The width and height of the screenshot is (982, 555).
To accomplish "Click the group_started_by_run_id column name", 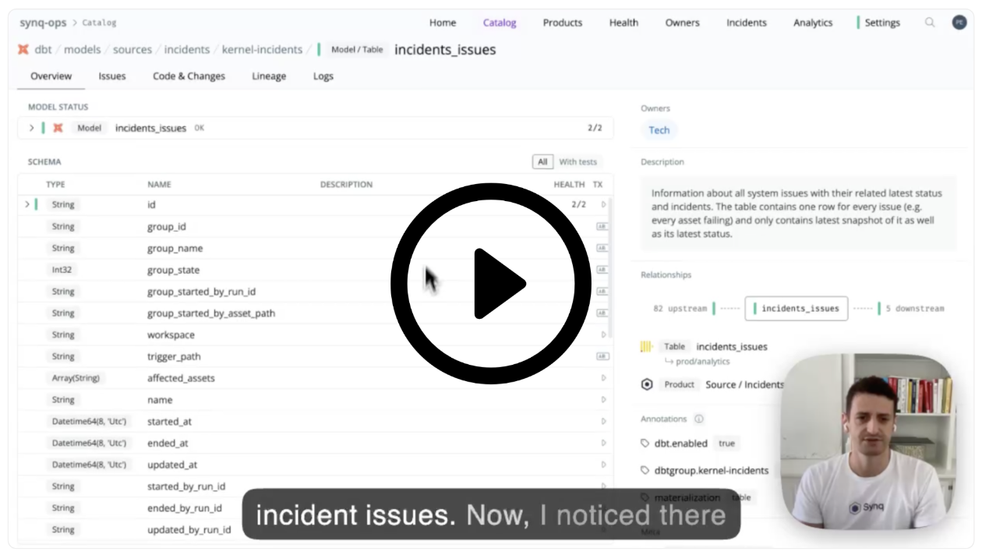I will [x=201, y=292].
